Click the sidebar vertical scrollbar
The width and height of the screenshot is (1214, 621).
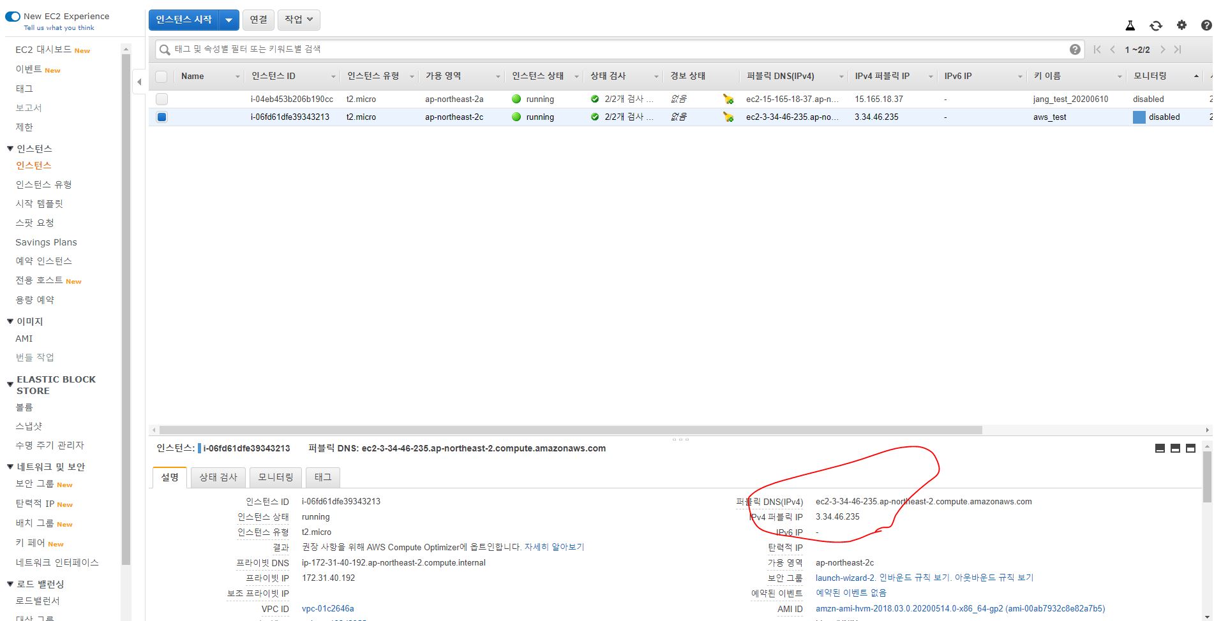coord(126,309)
